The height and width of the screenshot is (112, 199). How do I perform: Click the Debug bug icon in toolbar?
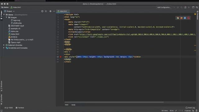click(178, 7)
